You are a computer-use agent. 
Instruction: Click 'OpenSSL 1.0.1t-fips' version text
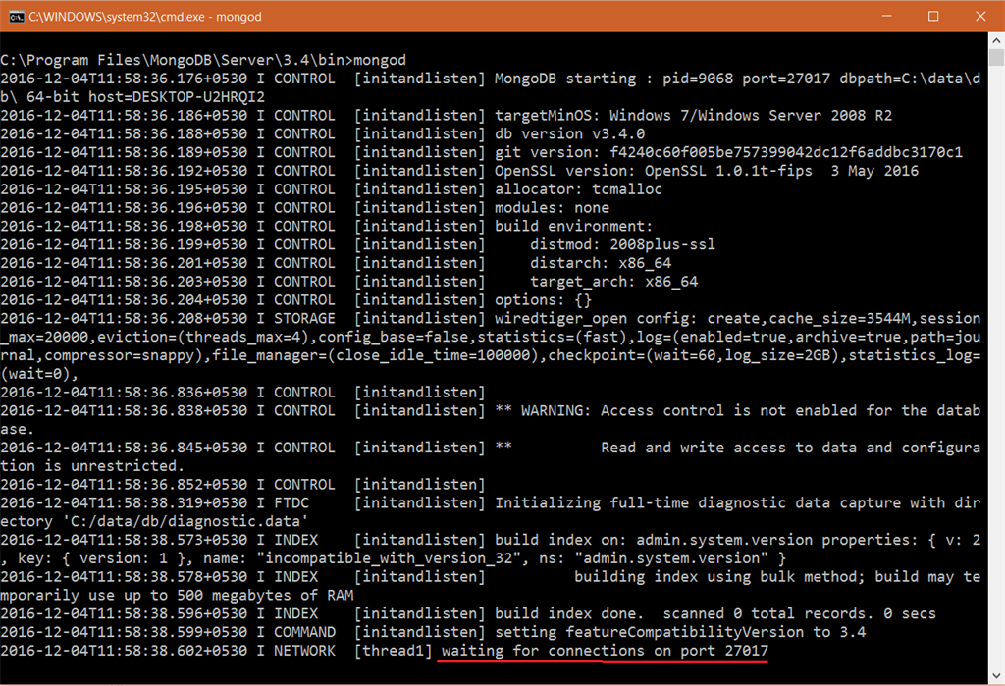(x=728, y=171)
